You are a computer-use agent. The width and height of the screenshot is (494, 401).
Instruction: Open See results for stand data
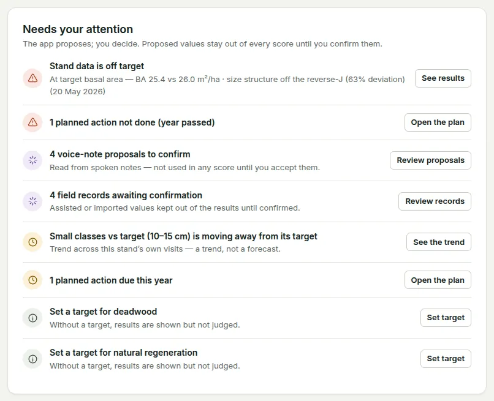pos(443,78)
